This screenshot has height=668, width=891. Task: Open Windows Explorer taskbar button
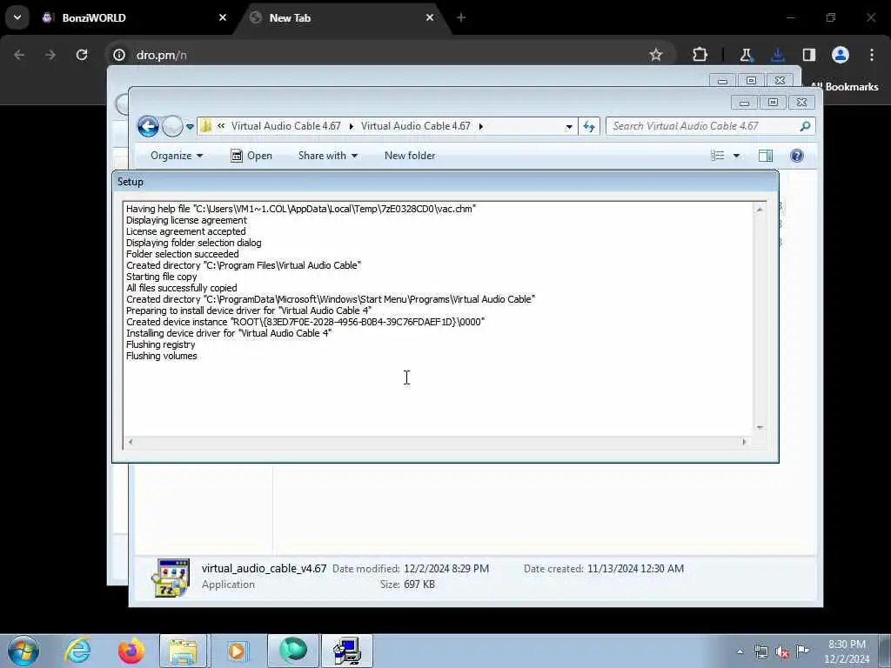183,651
